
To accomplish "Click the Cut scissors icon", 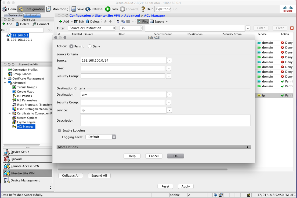I will (x=118, y=21).
